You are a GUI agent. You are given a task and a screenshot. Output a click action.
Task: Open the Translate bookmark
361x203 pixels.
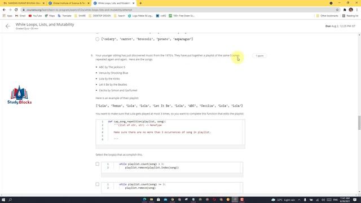pyautogui.click(x=64, y=16)
